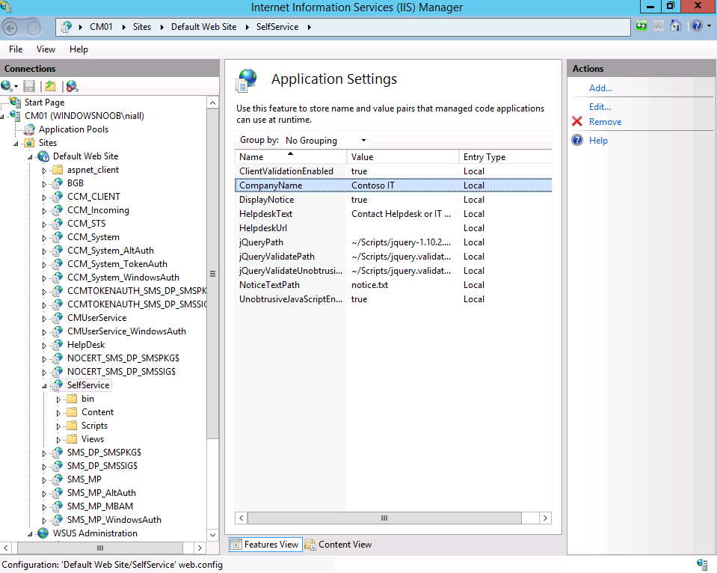Click the Home icon in top toolbar
The width and height of the screenshot is (717, 573).
coord(676,26)
